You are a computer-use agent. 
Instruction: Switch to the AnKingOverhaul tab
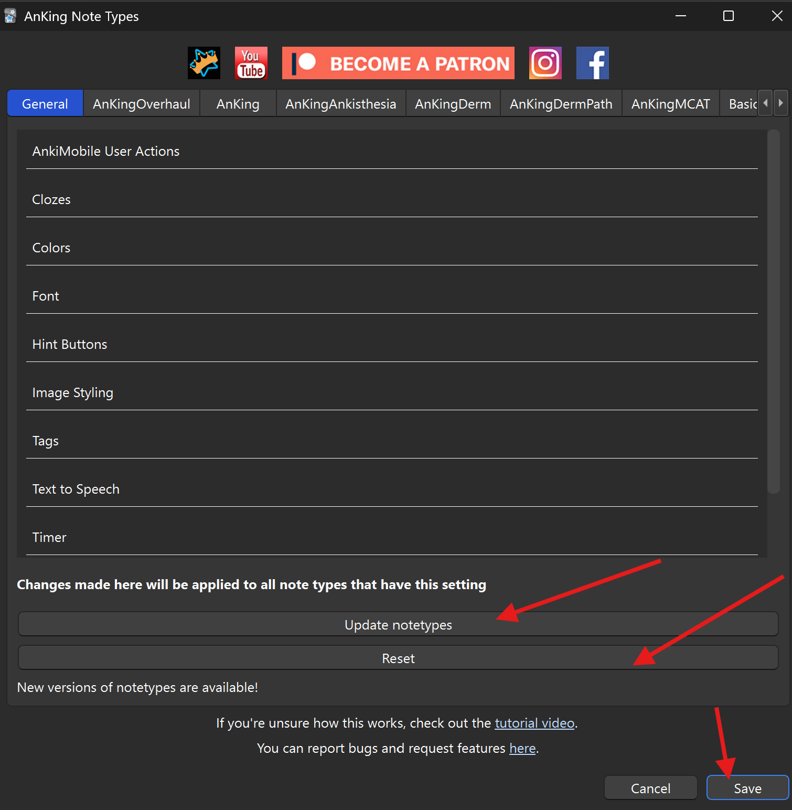coord(142,104)
